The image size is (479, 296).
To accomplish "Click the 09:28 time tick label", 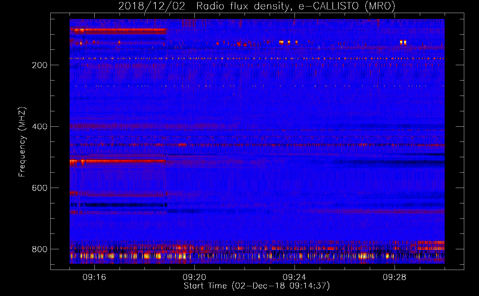I will click(395, 277).
